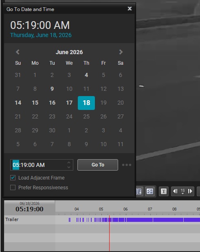Open the three-dot more options menu
This screenshot has height=252, width=200.
pos(127,165)
